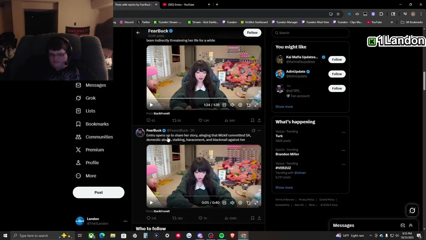Open Lists in the sidebar
The height and width of the screenshot is (240, 426).
pos(86,111)
